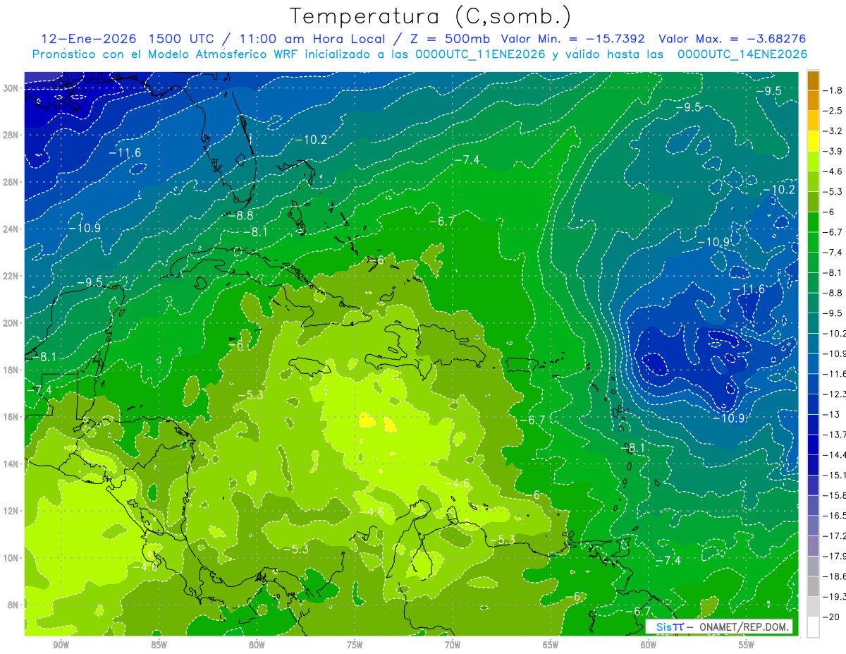
Task: Click the purple swatch between -17.2 and -17.9
Action: click(x=813, y=546)
